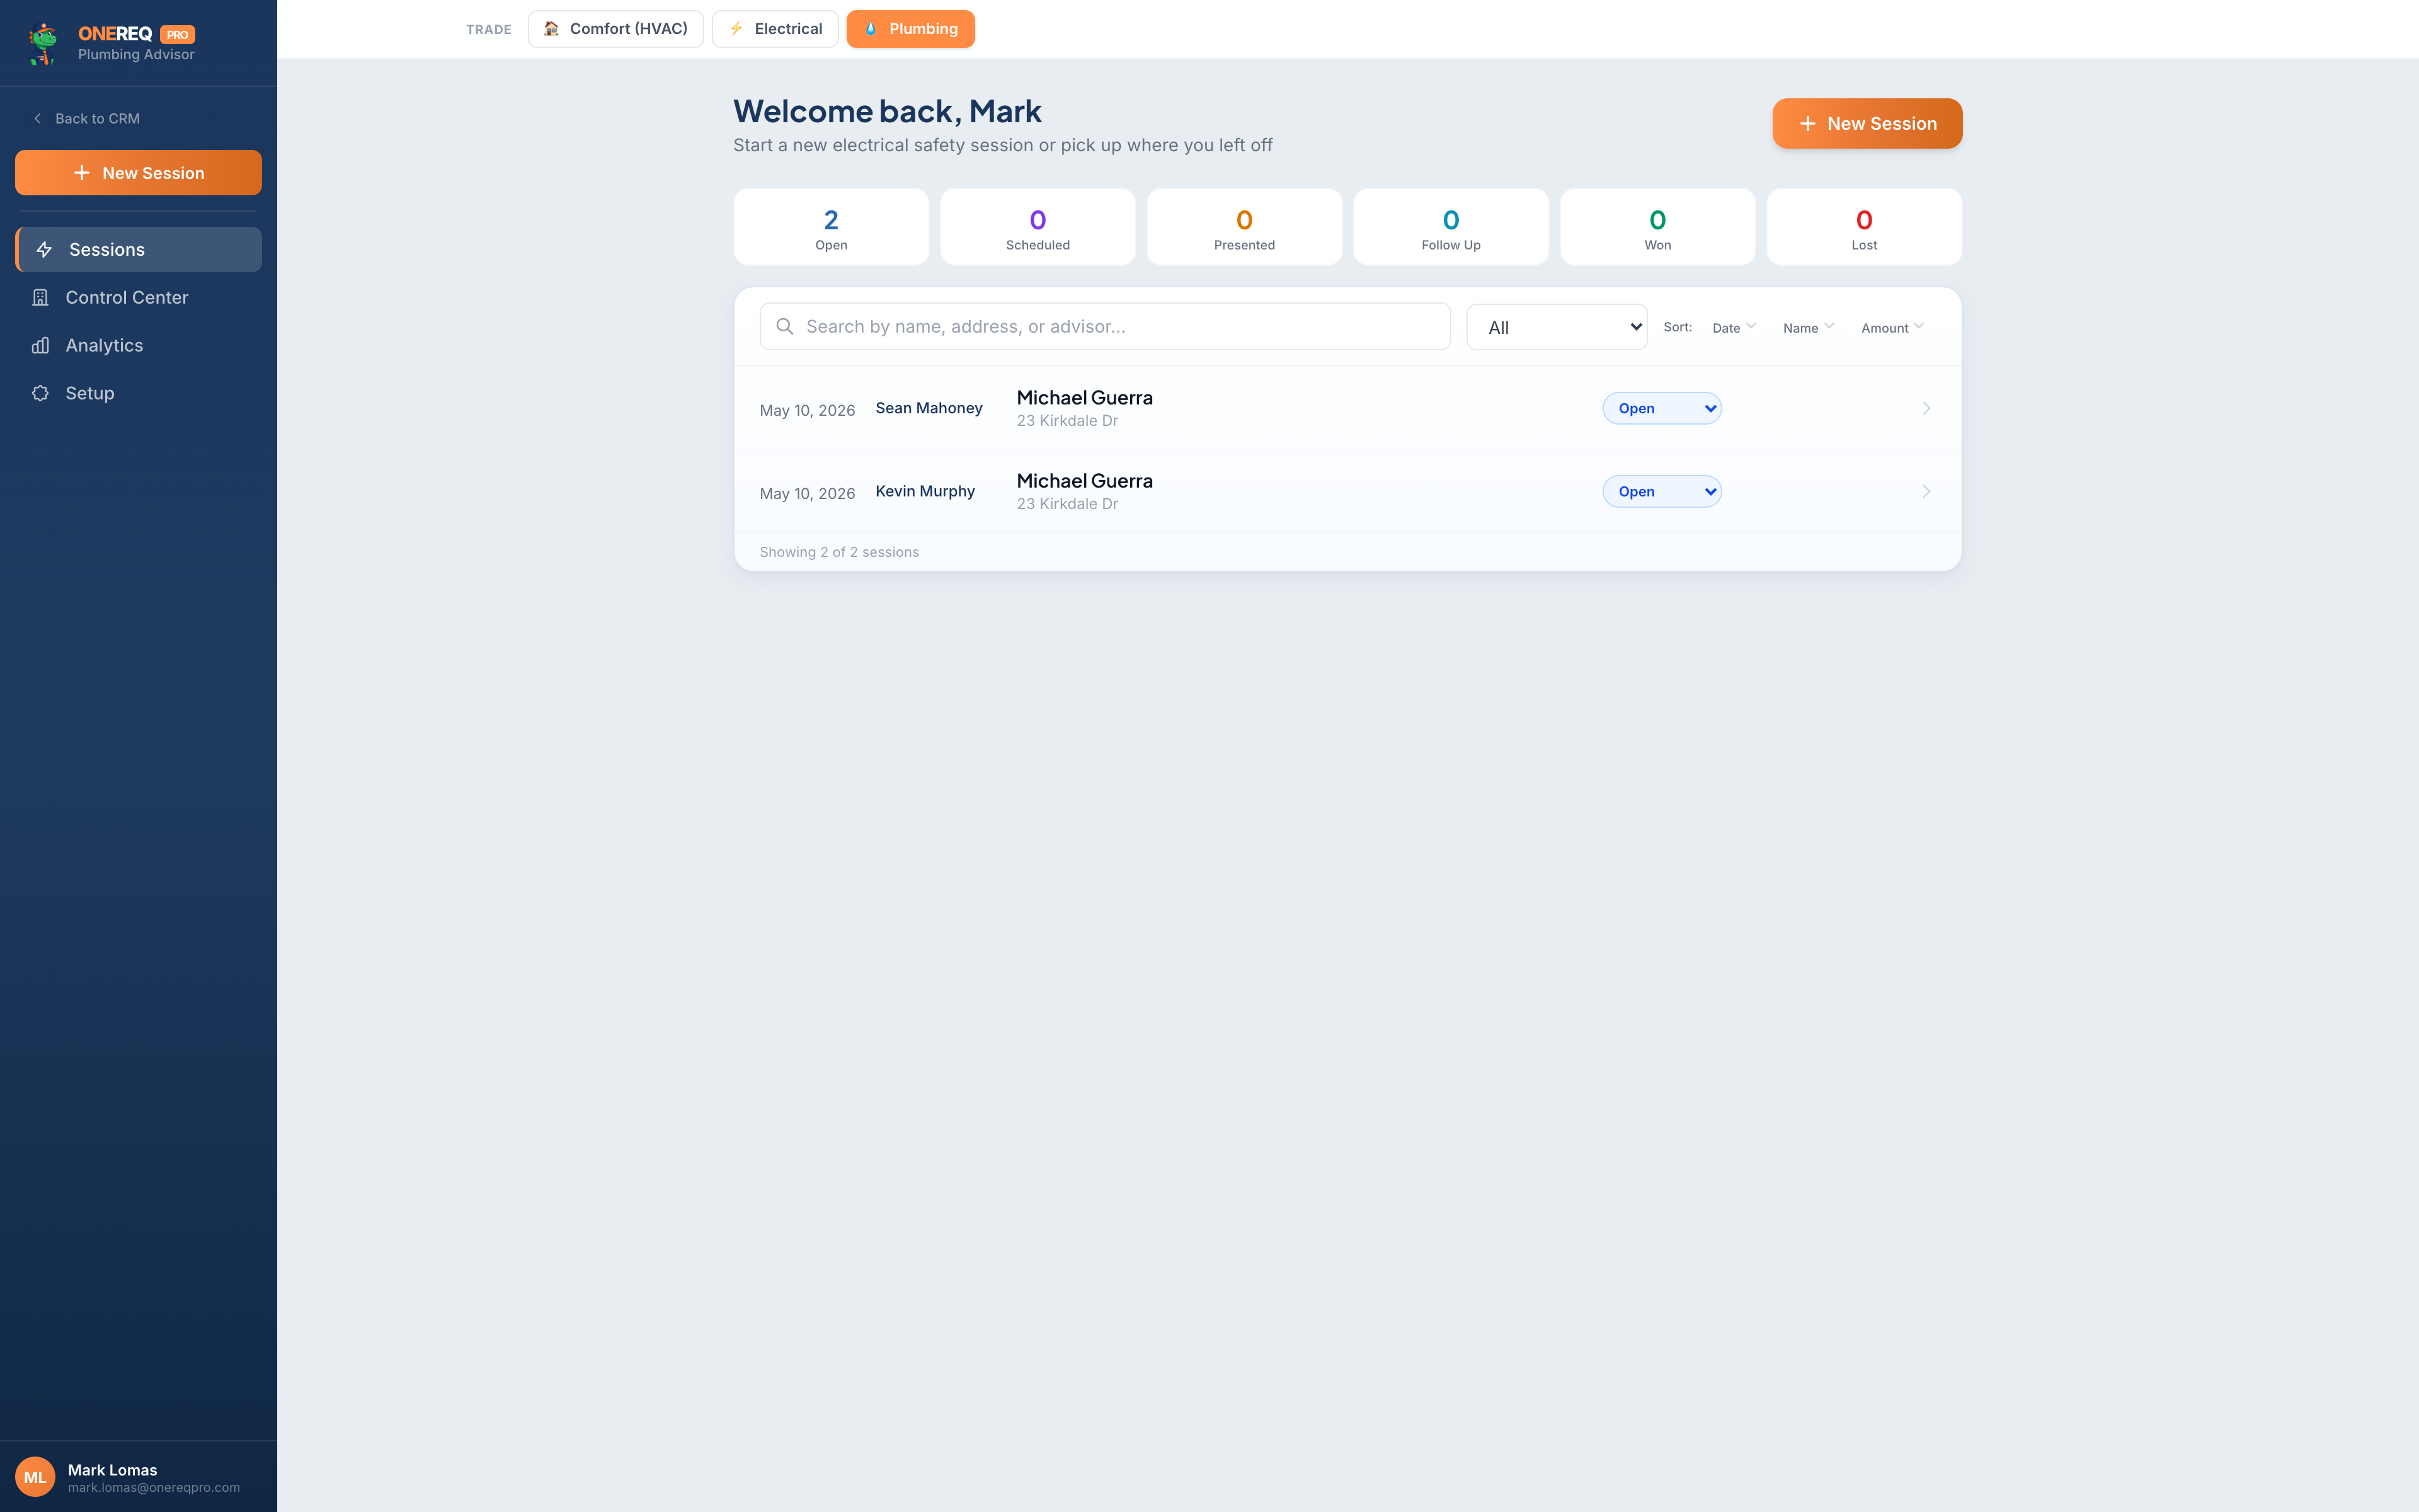Open the Analytics page
Screen dimensions: 2419x1512
(x=138, y=345)
